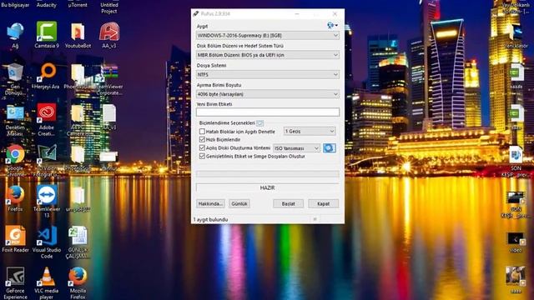Uncheck Hızlı Biçimlendir option

coord(202,139)
